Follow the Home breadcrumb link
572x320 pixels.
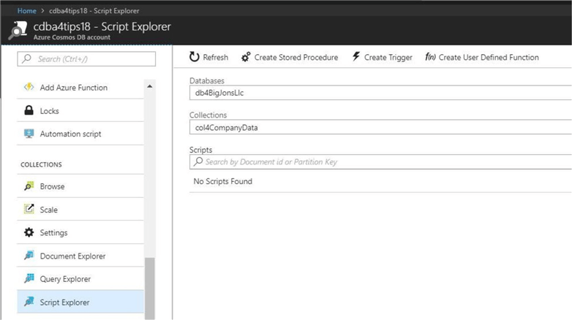(x=26, y=11)
